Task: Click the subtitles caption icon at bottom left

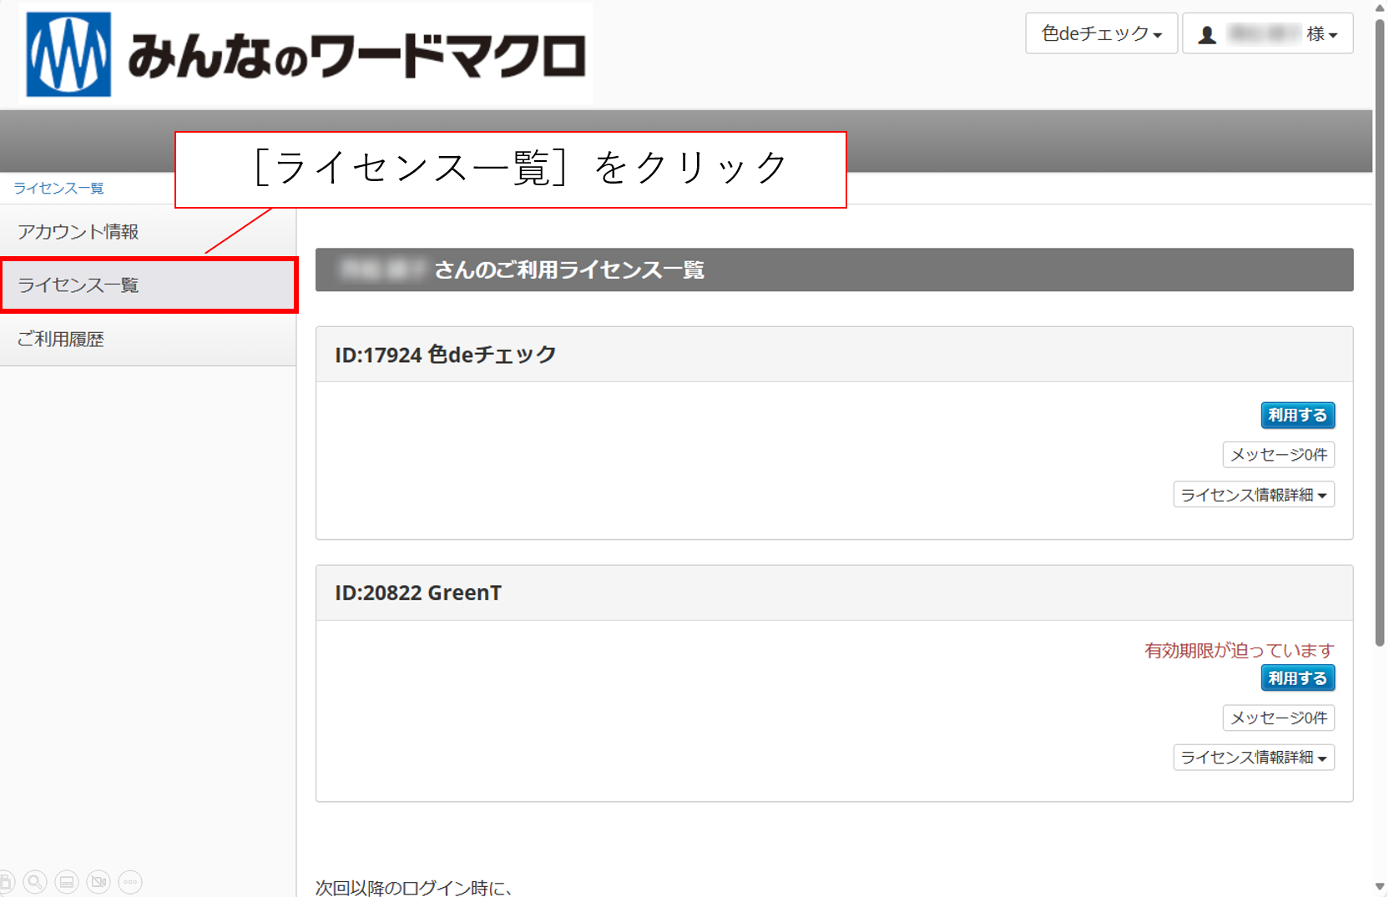Action: click(67, 882)
